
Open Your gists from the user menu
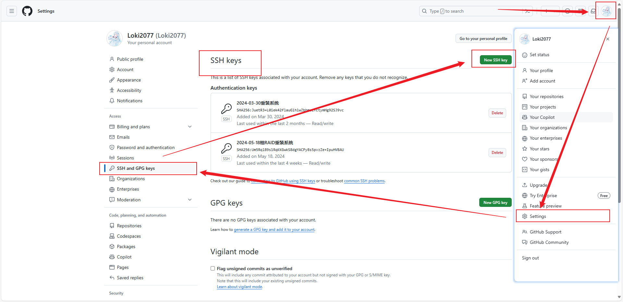[566, 170]
